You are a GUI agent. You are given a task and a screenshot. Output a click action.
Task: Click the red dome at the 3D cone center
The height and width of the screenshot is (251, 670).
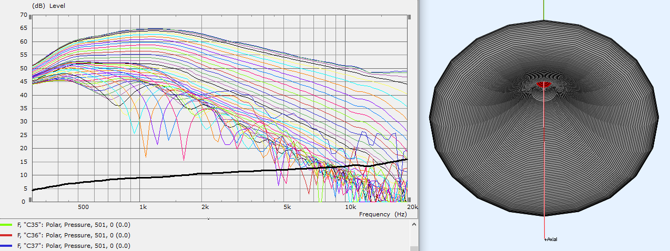pos(544,85)
